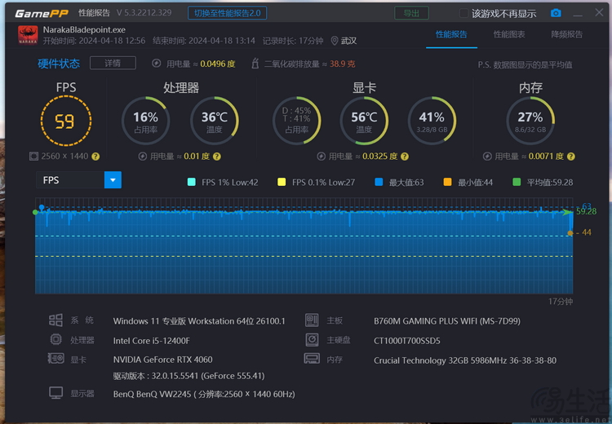The height and width of the screenshot is (424, 612).
Task: Click the help icon next to memory power 0.0071度
Action: click(571, 157)
